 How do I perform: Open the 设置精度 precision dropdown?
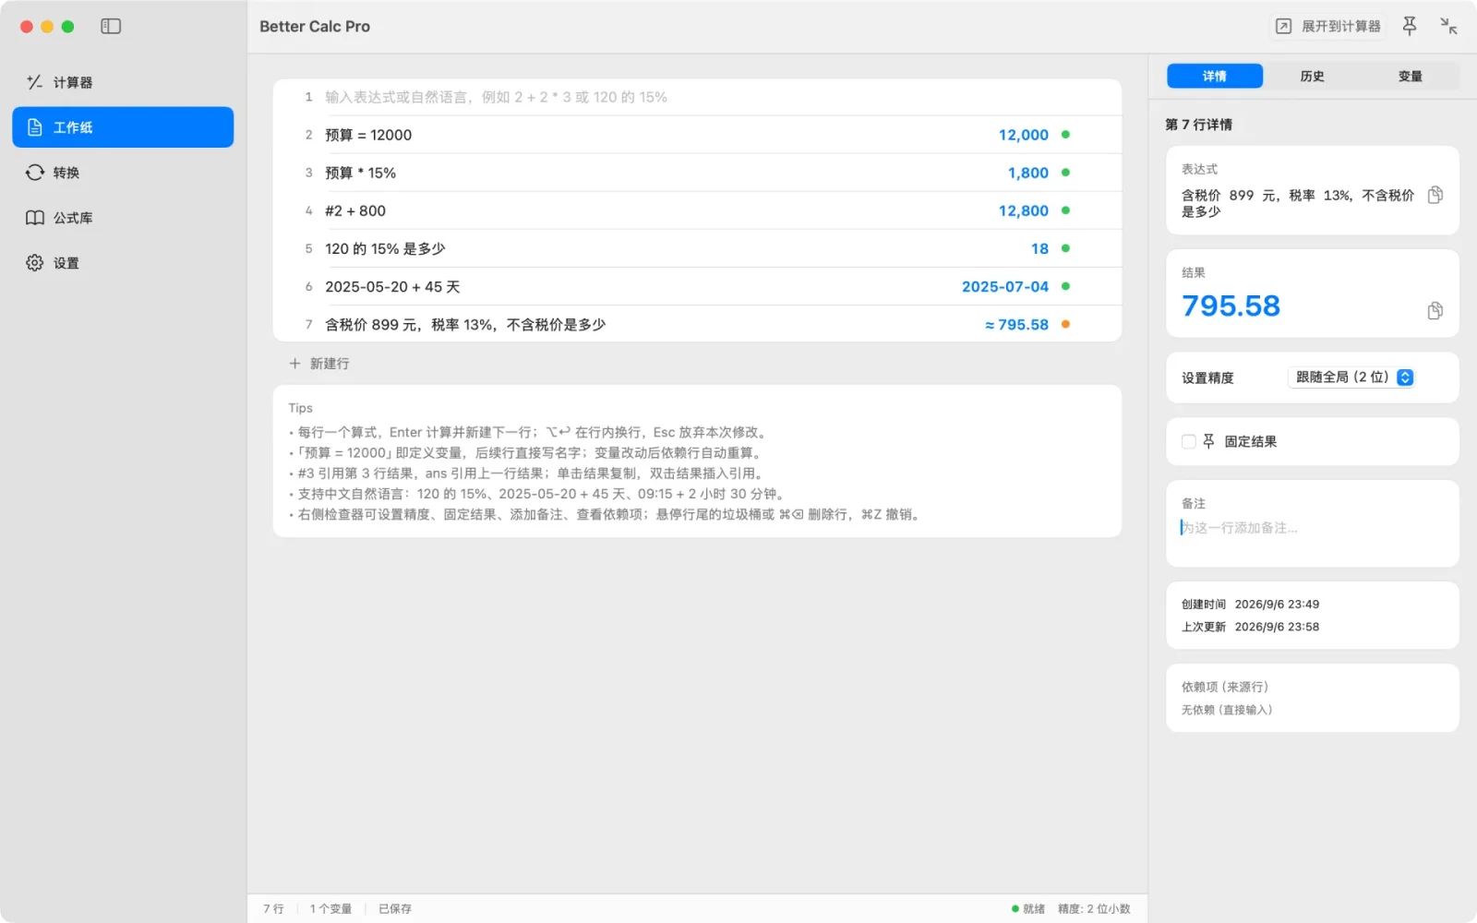pyautogui.click(x=1351, y=378)
